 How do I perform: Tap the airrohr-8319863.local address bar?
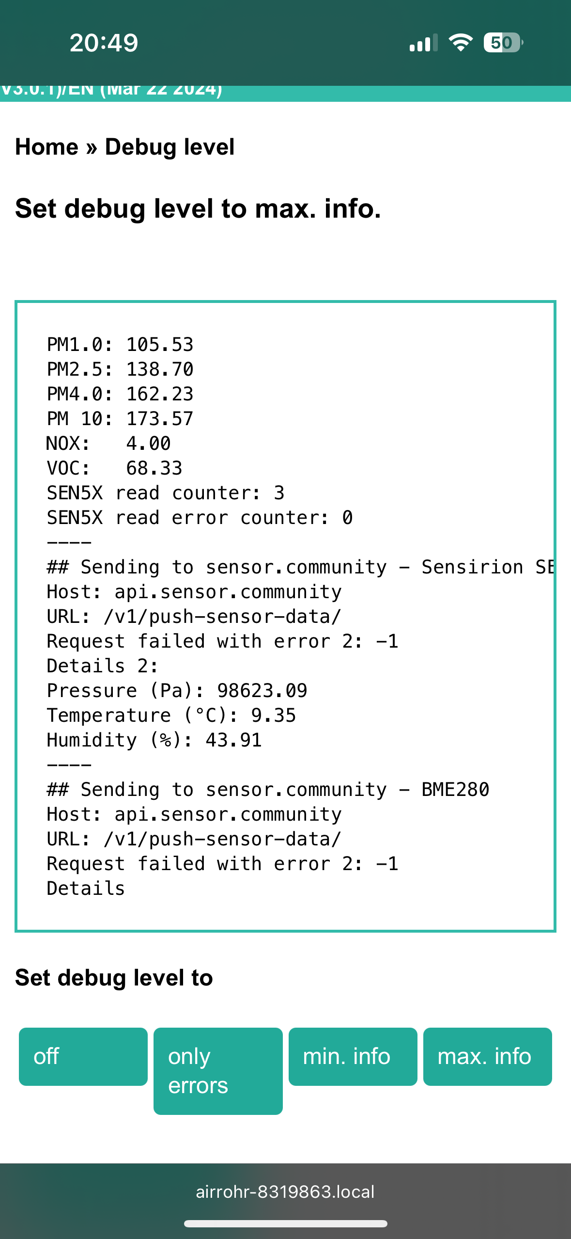coord(285,1191)
